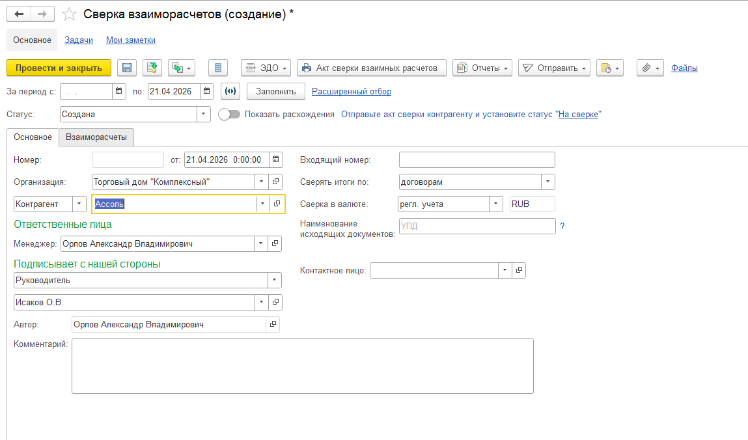
Task: Switch to the Взаиморасчеты tab
Action: click(x=96, y=137)
